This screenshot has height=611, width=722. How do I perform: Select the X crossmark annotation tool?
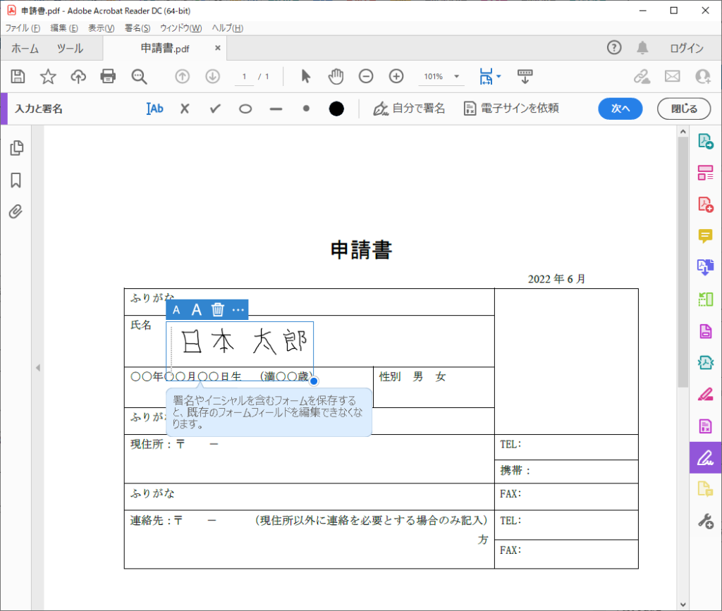(185, 109)
